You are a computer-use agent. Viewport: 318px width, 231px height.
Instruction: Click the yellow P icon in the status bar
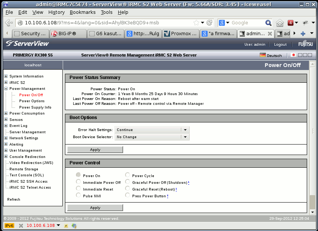coord(66,226)
